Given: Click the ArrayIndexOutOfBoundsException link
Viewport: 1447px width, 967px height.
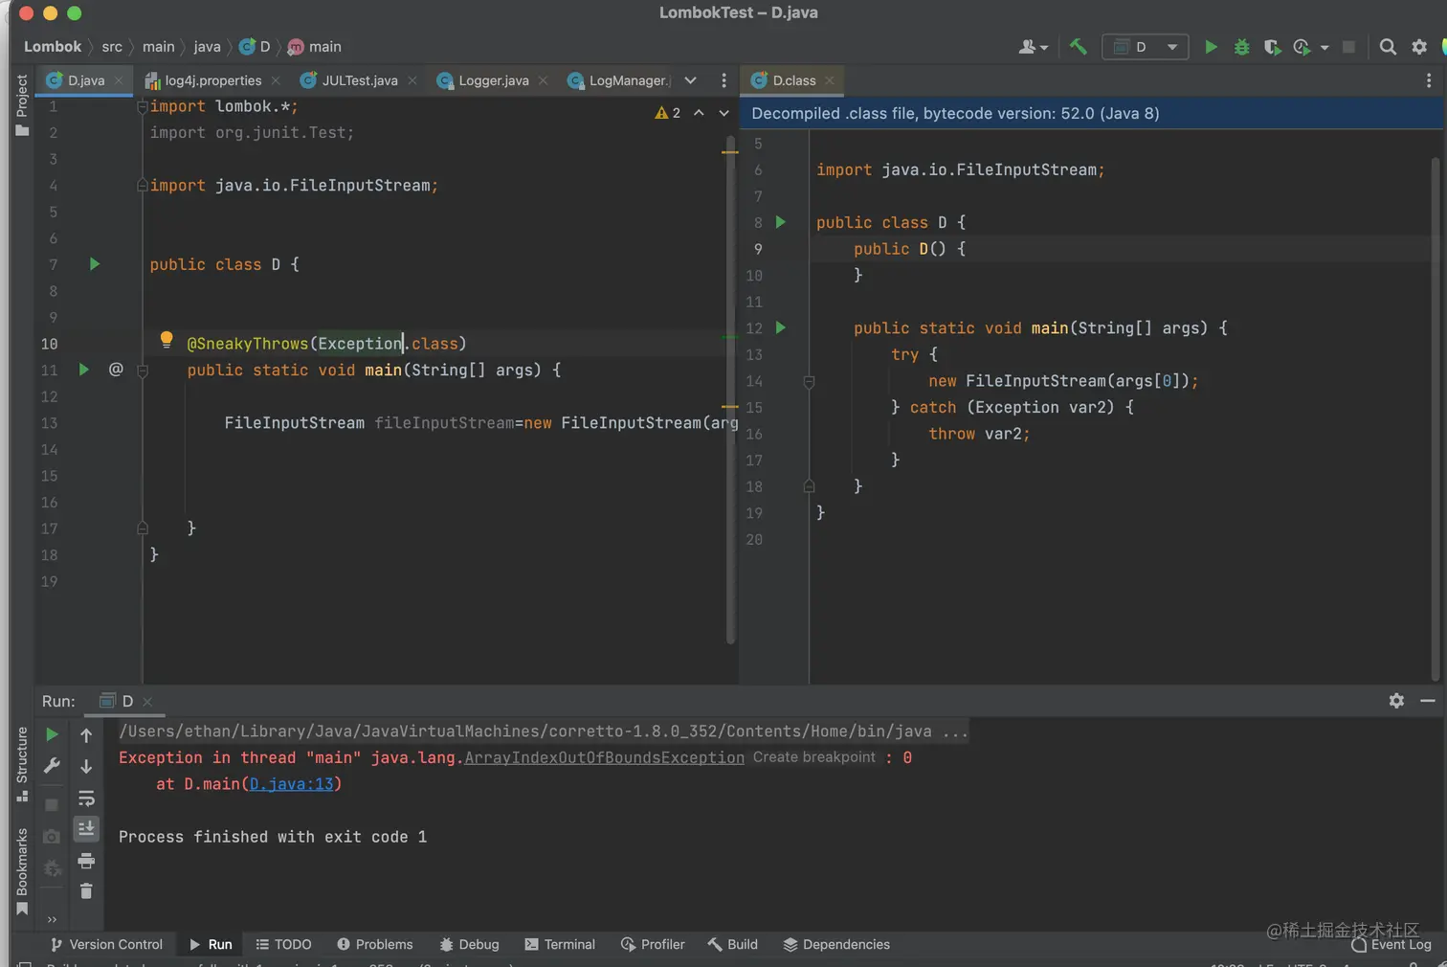Looking at the screenshot, I should tap(604, 757).
